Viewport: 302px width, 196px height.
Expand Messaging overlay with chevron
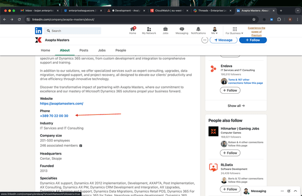pyautogui.click(x=295, y=191)
